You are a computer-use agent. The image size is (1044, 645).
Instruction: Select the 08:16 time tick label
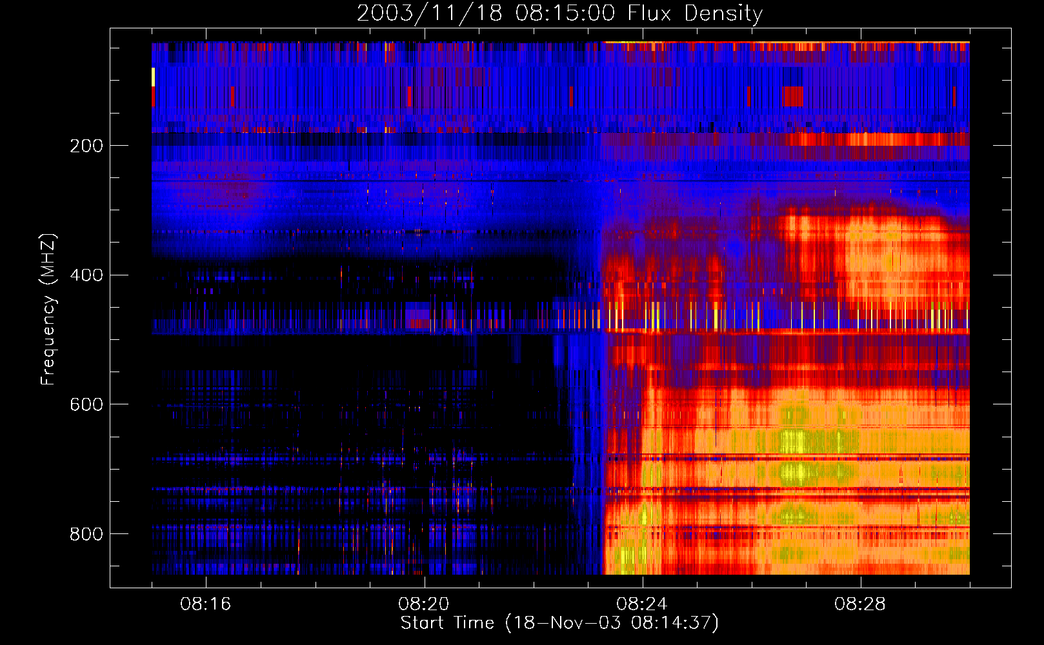point(206,604)
